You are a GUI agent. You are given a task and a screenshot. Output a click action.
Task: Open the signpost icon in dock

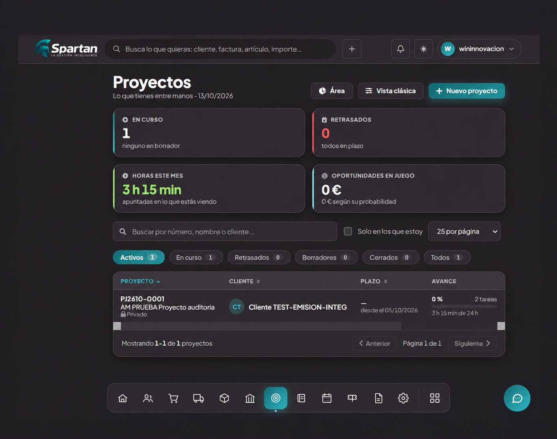[352, 398]
